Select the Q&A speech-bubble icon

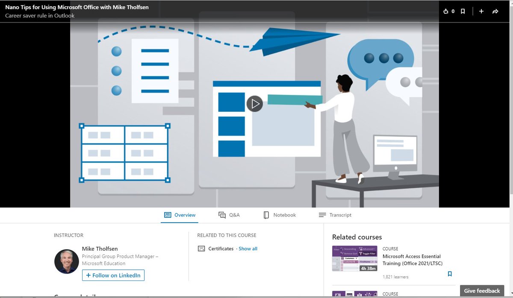pyautogui.click(x=221, y=215)
